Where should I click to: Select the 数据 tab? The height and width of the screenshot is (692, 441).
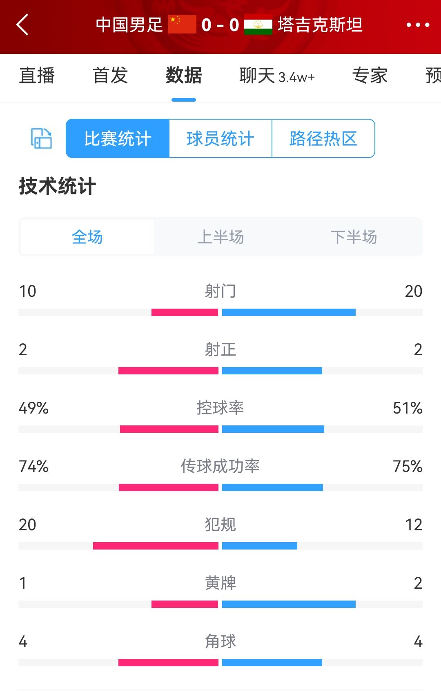184,76
